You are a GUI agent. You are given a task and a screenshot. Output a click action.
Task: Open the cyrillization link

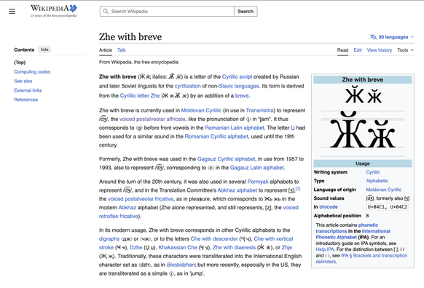pos(188,86)
